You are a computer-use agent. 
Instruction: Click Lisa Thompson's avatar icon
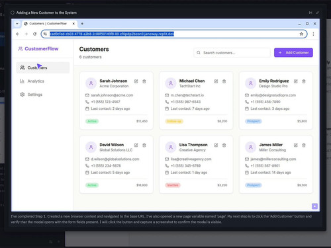pyautogui.click(x=171, y=147)
